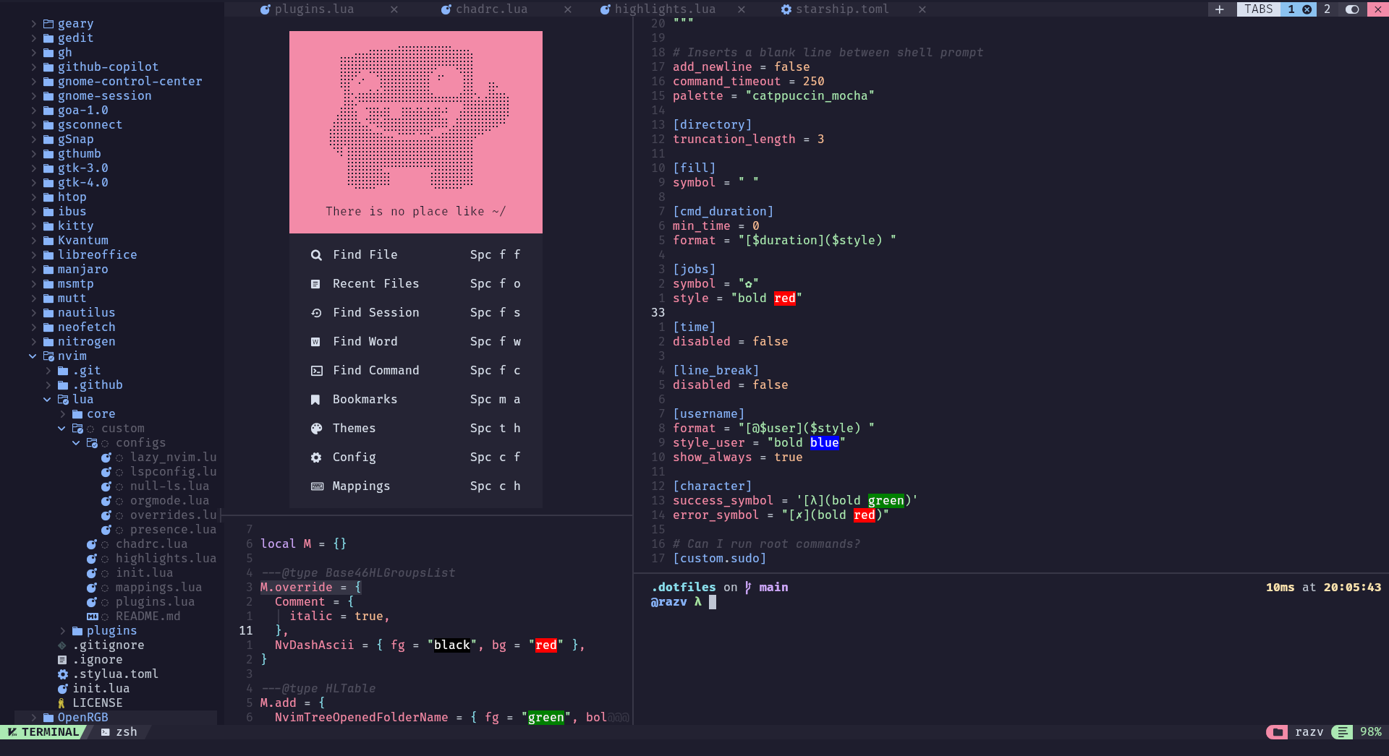1389x756 pixels.
Task: Open Recent Files from dashboard
Action: [416, 284]
